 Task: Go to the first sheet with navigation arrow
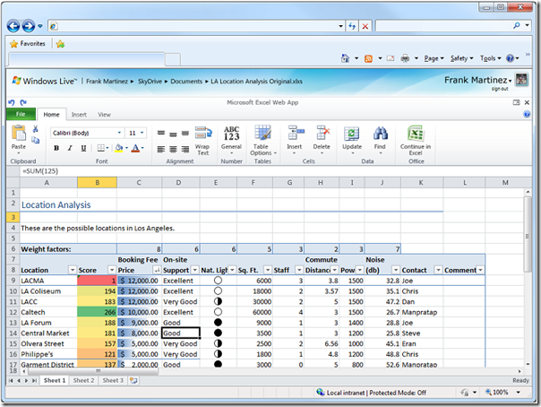[11, 380]
